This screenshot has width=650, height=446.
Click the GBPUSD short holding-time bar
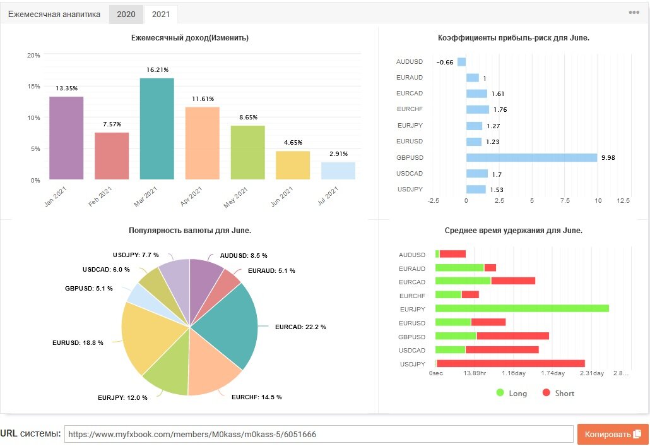tap(513, 336)
